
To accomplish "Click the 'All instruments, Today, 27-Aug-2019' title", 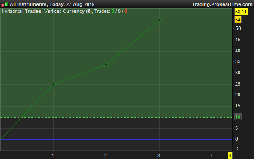I will tap(52, 4).
